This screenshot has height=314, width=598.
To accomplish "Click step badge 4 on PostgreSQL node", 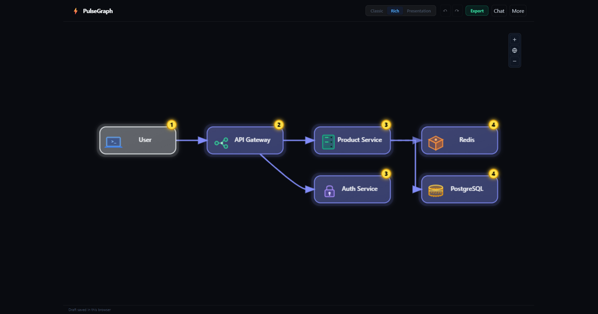I will [x=493, y=173].
